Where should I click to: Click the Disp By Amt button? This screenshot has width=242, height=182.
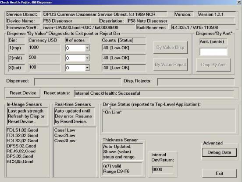(214, 65)
